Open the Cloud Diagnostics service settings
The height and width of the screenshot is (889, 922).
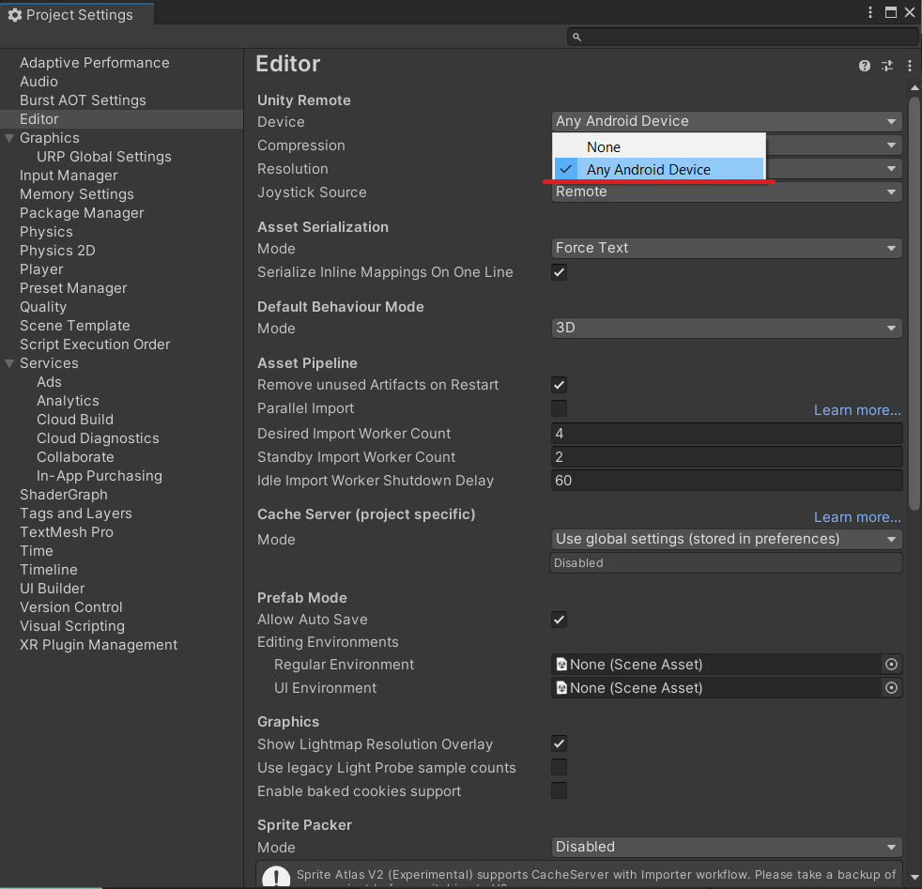tap(98, 438)
